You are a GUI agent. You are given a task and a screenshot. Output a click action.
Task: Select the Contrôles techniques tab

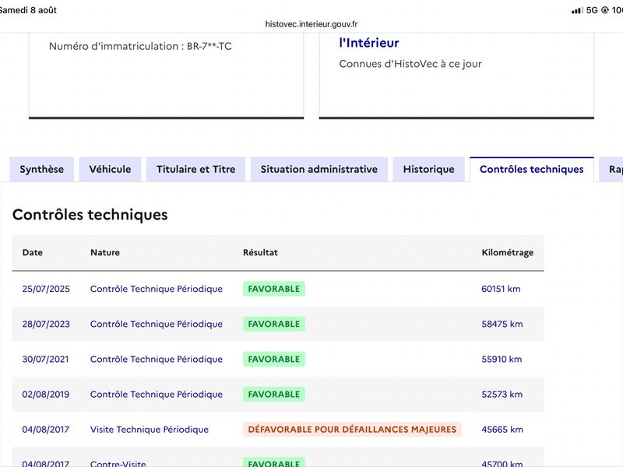click(x=532, y=170)
